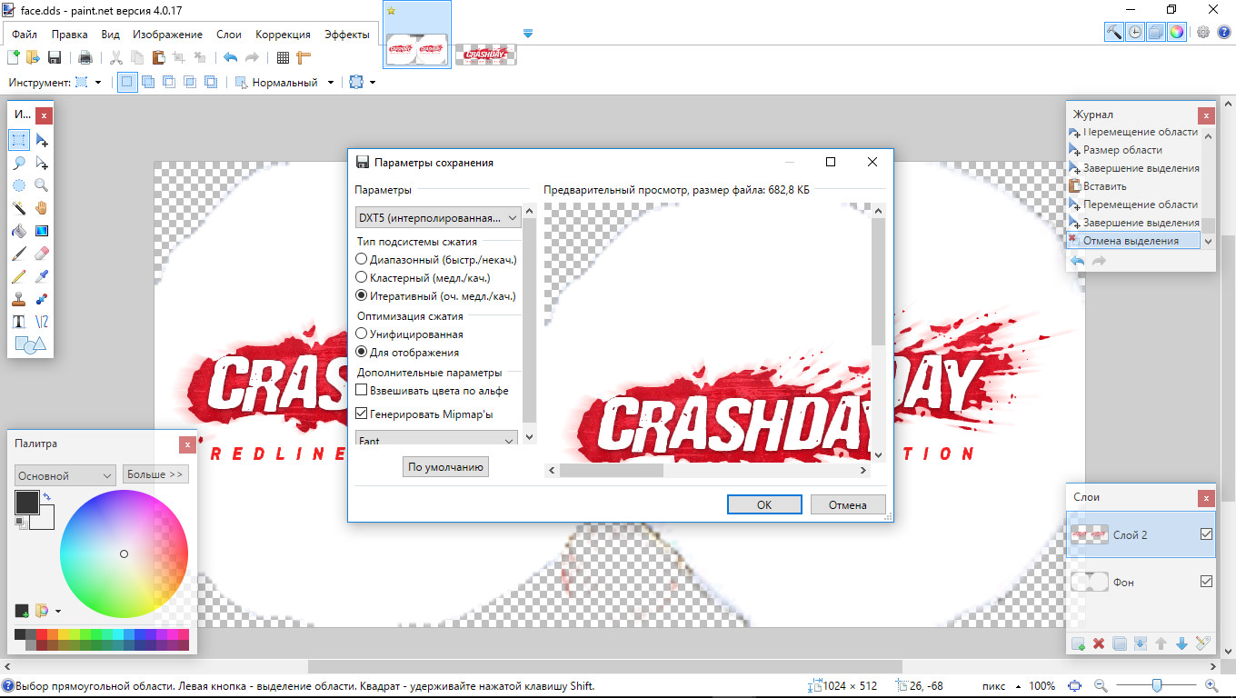1236x698 pixels.
Task: Click the 'По умолчанию' defaults button
Action: tap(445, 467)
